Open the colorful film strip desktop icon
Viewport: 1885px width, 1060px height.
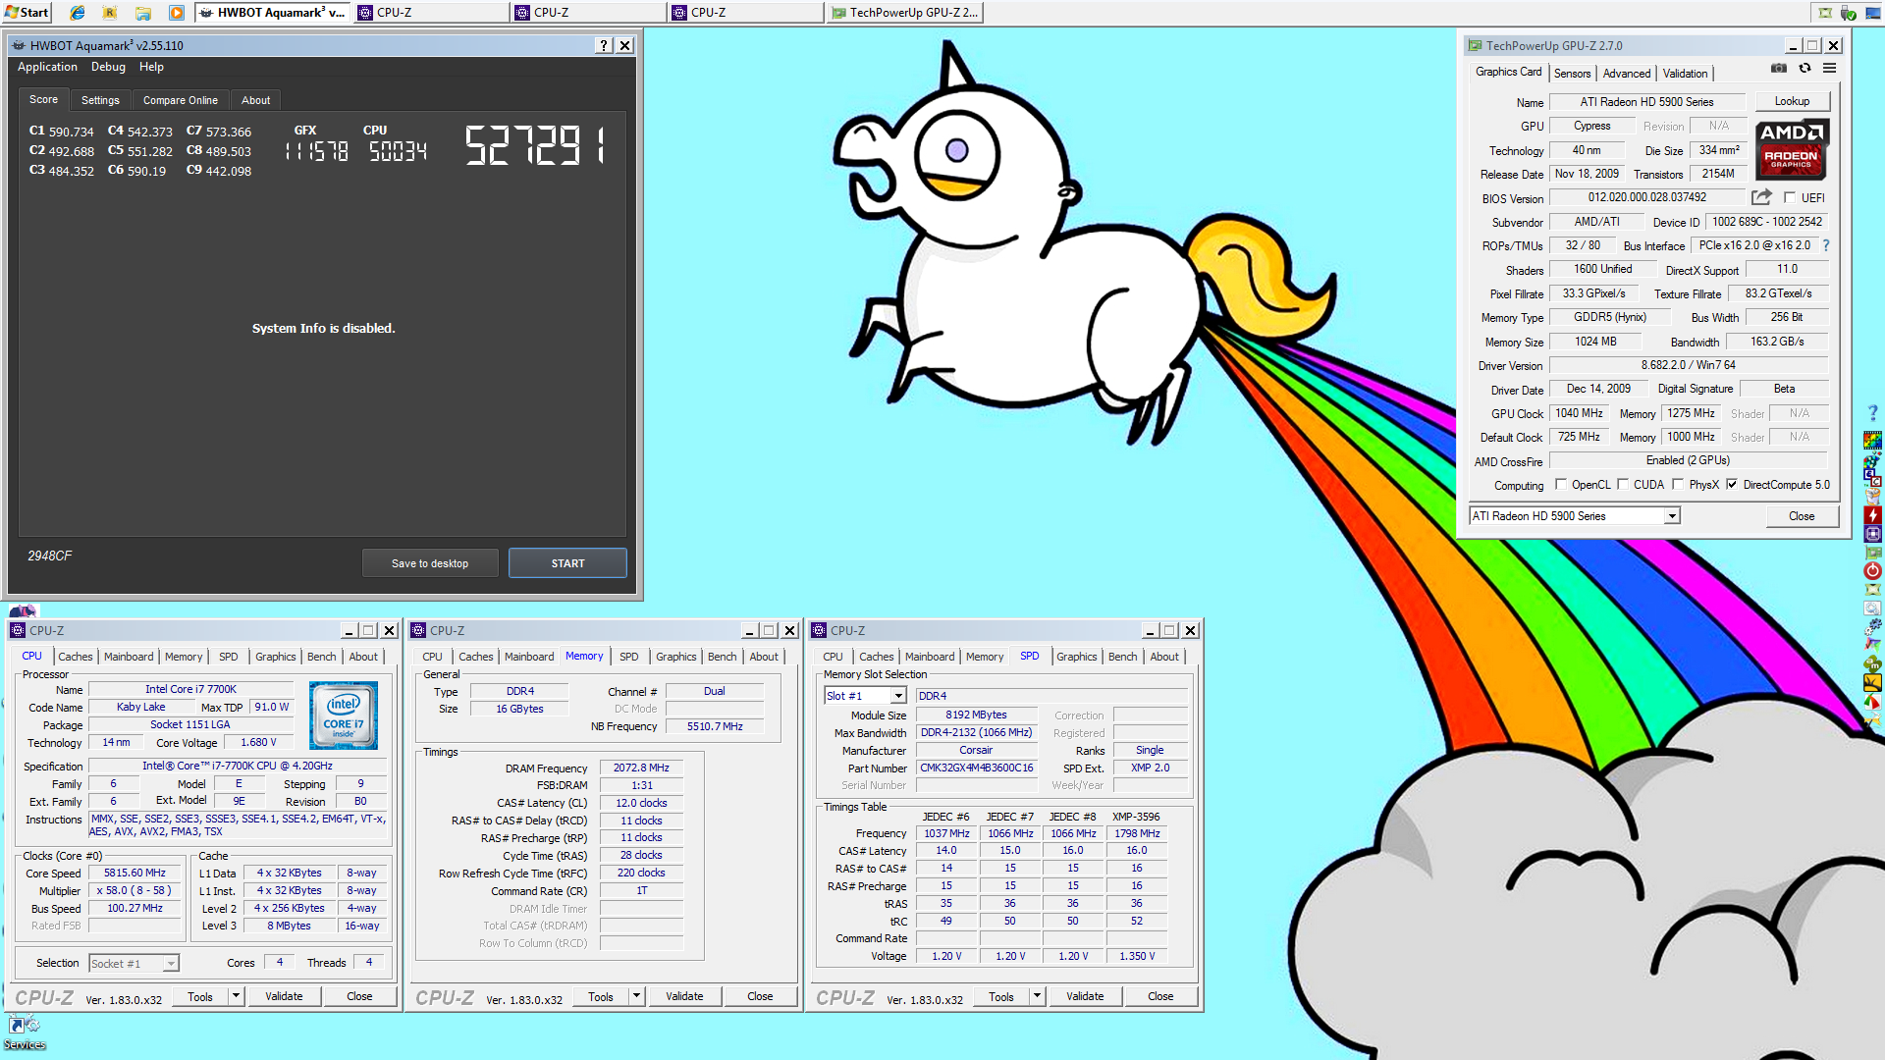click(x=1873, y=441)
